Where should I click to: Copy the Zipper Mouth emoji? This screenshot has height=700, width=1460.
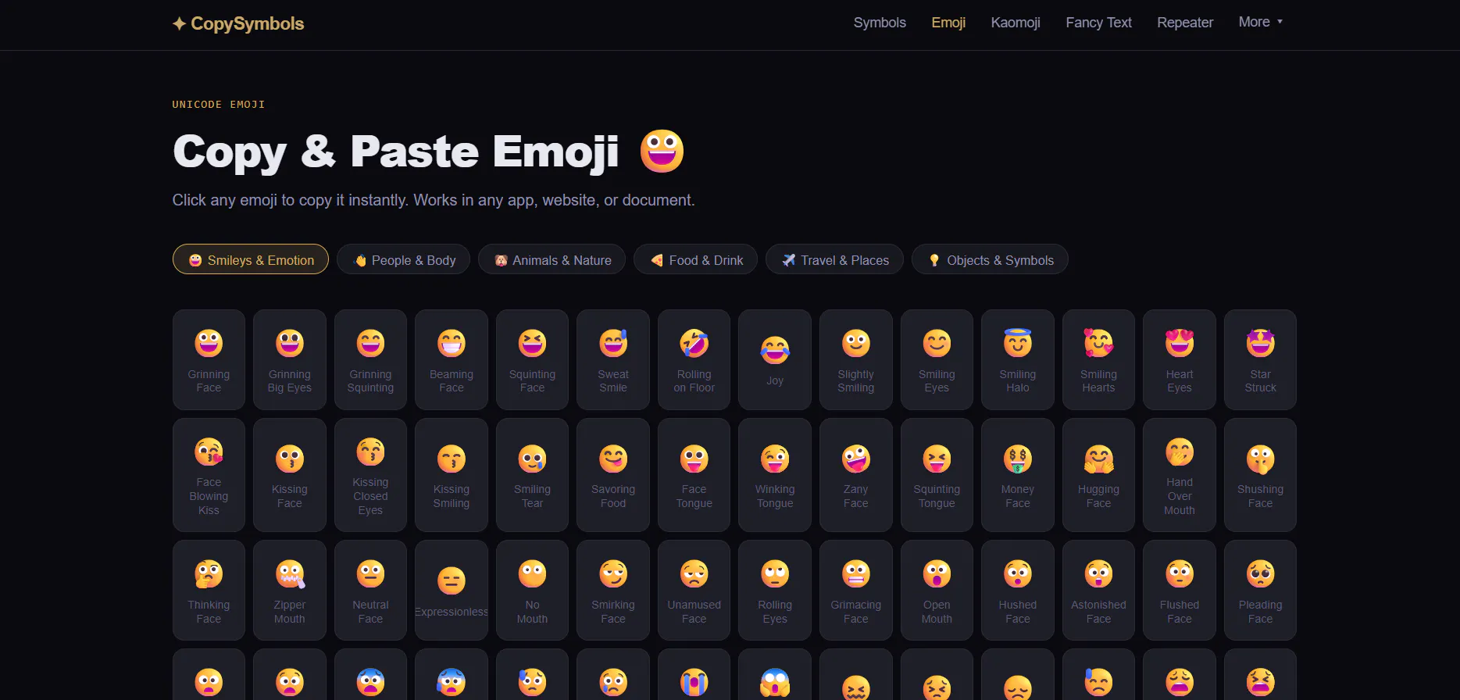coord(290,590)
